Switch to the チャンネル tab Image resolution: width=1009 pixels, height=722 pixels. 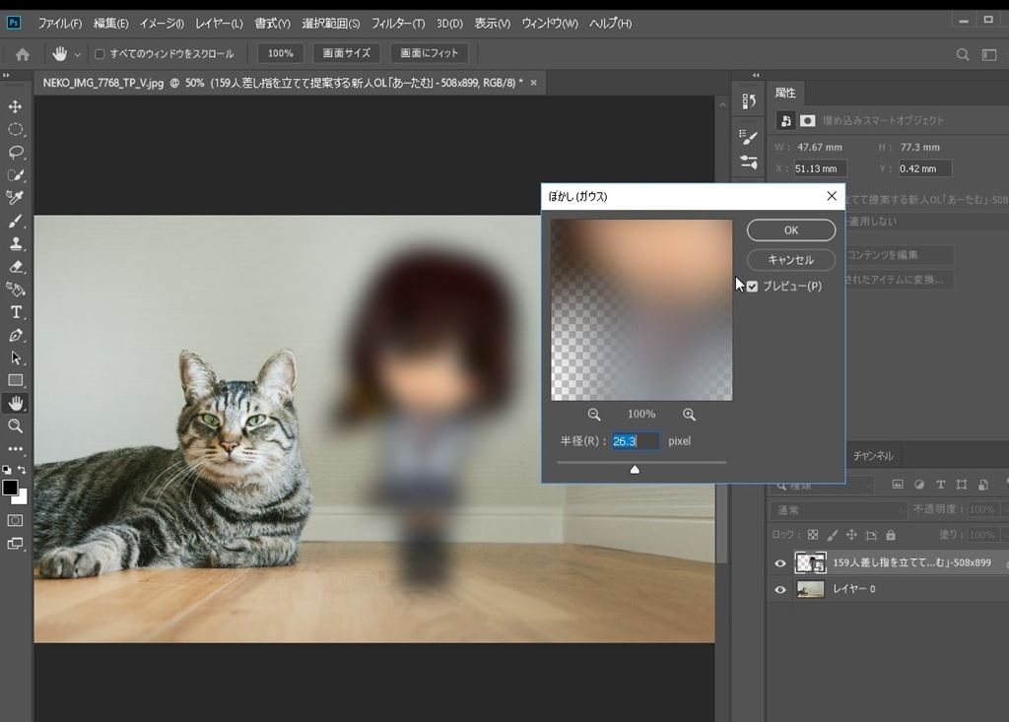(x=872, y=456)
